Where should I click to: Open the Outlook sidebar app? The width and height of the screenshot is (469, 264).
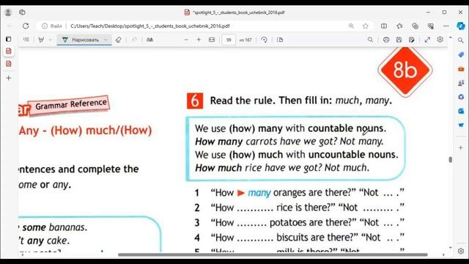click(461, 111)
